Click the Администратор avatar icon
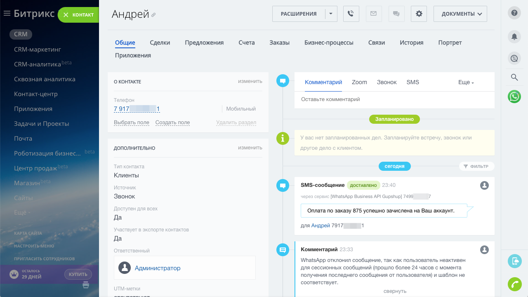 click(125, 268)
